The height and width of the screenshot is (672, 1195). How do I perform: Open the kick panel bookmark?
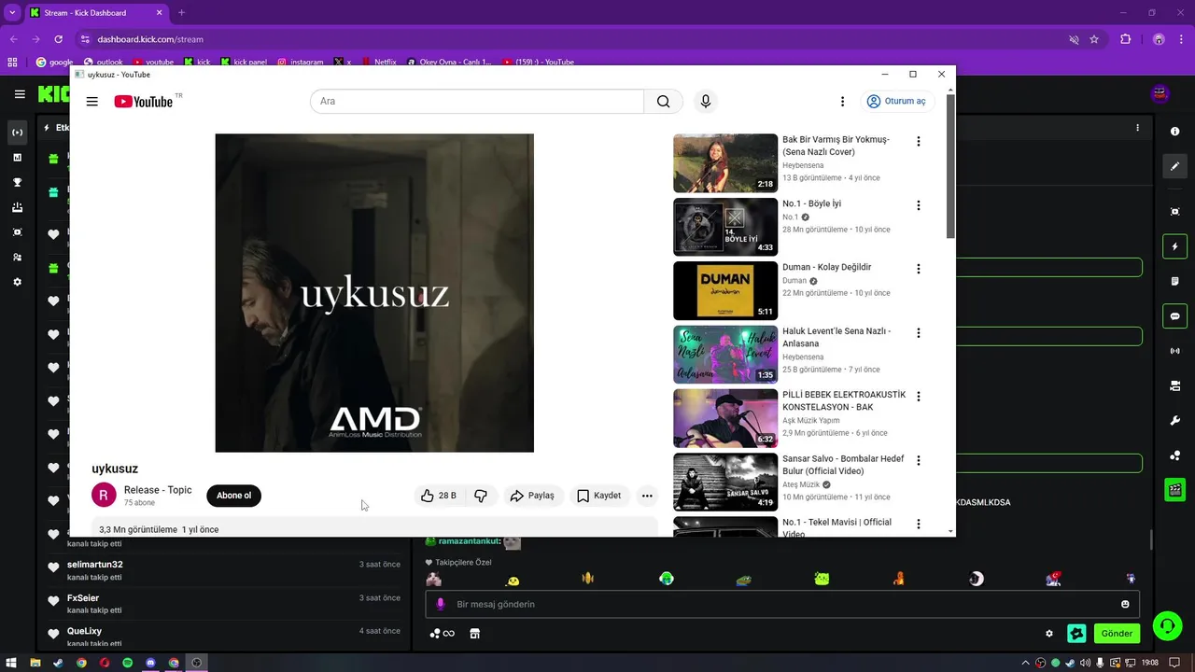point(244,62)
